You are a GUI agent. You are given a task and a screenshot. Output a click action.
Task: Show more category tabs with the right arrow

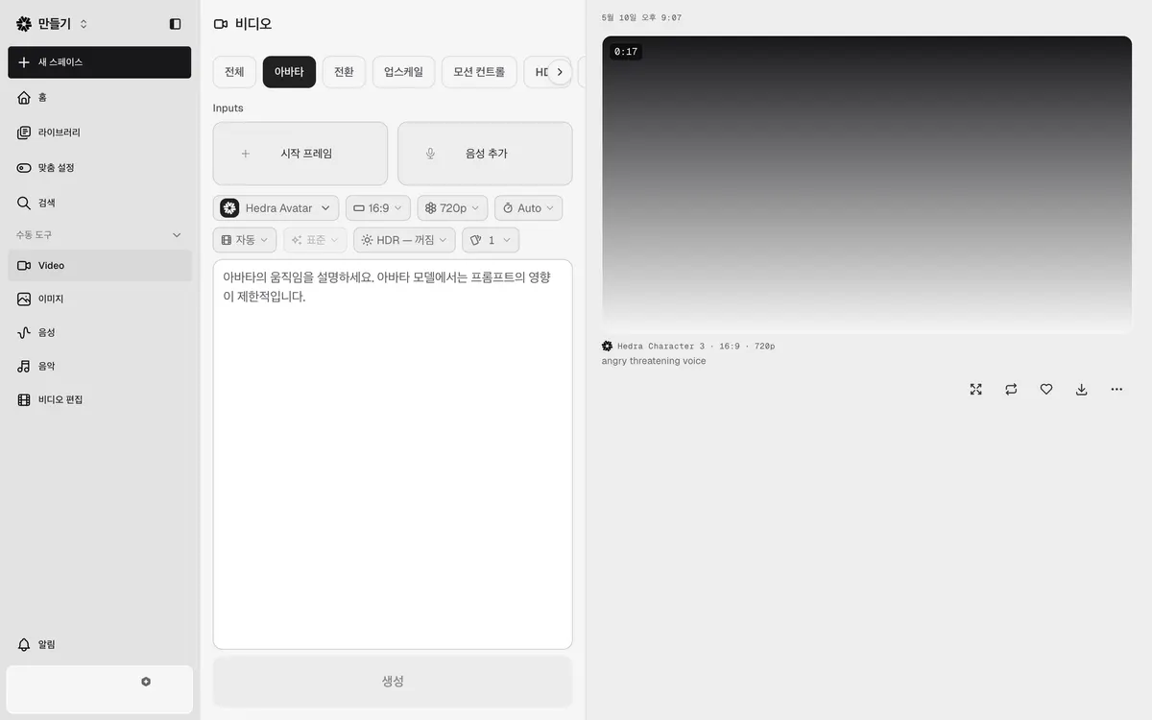coord(560,72)
